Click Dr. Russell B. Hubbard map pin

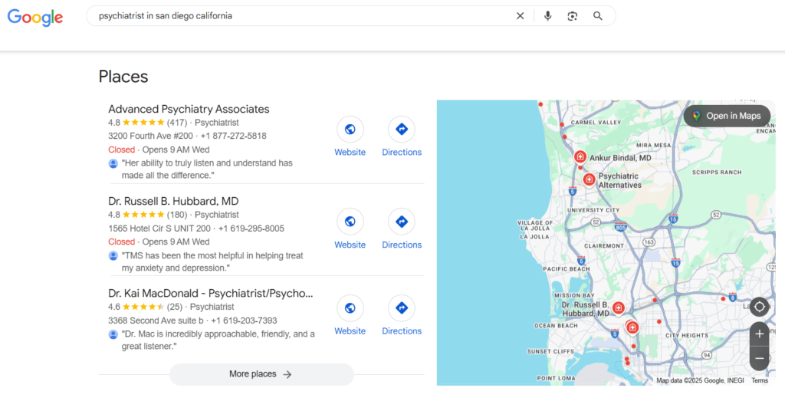(619, 308)
